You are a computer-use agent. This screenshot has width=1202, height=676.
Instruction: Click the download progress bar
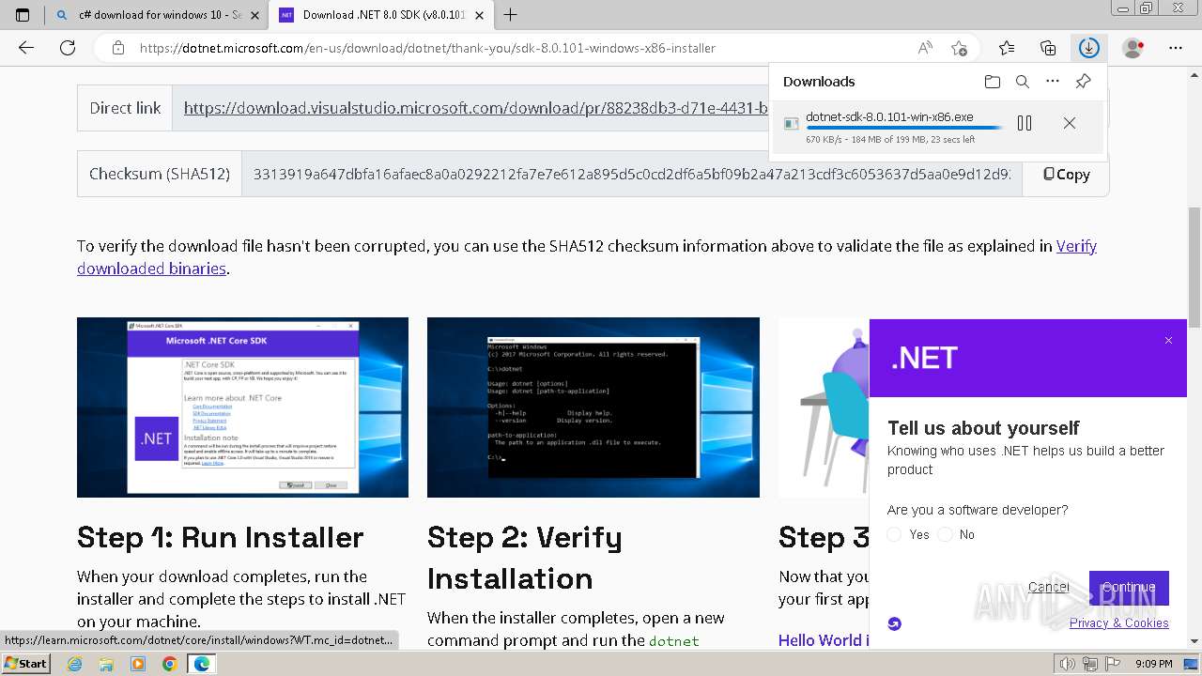coord(904,128)
